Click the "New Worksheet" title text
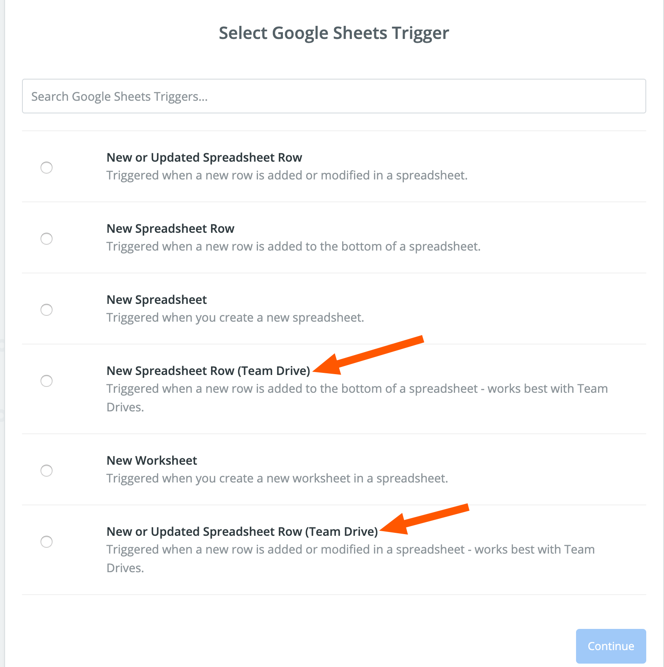The image size is (664, 667). 152,460
